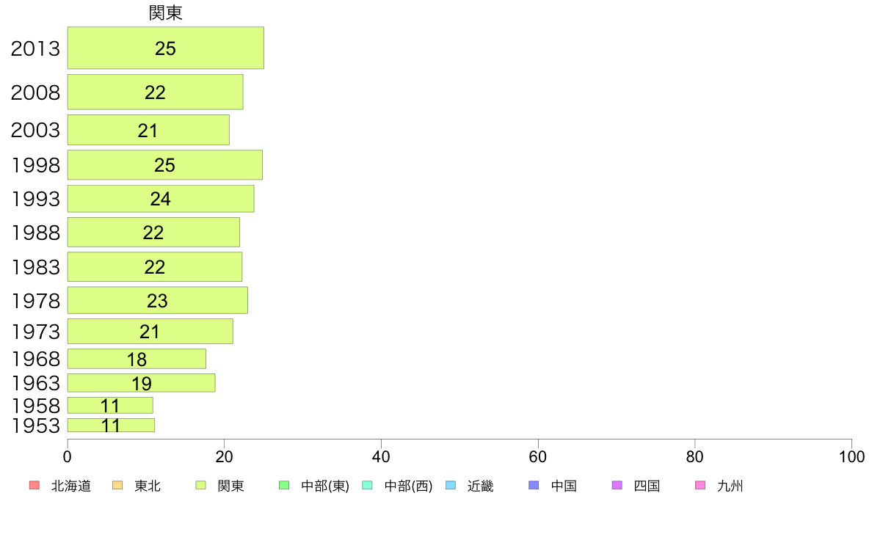Click the 1953 bar showing 11

pos(111,426)
